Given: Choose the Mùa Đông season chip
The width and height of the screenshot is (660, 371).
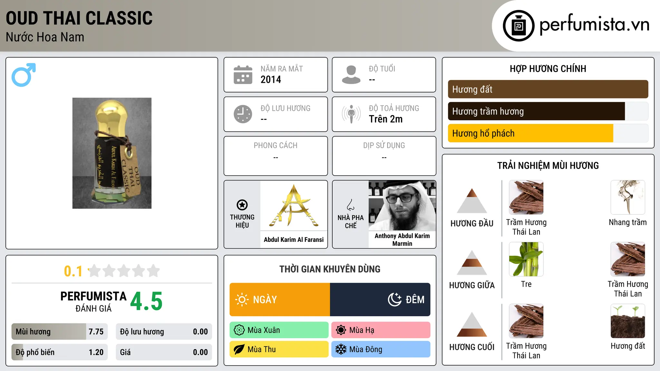Looking at the screenshot, I should click(381, 349).
